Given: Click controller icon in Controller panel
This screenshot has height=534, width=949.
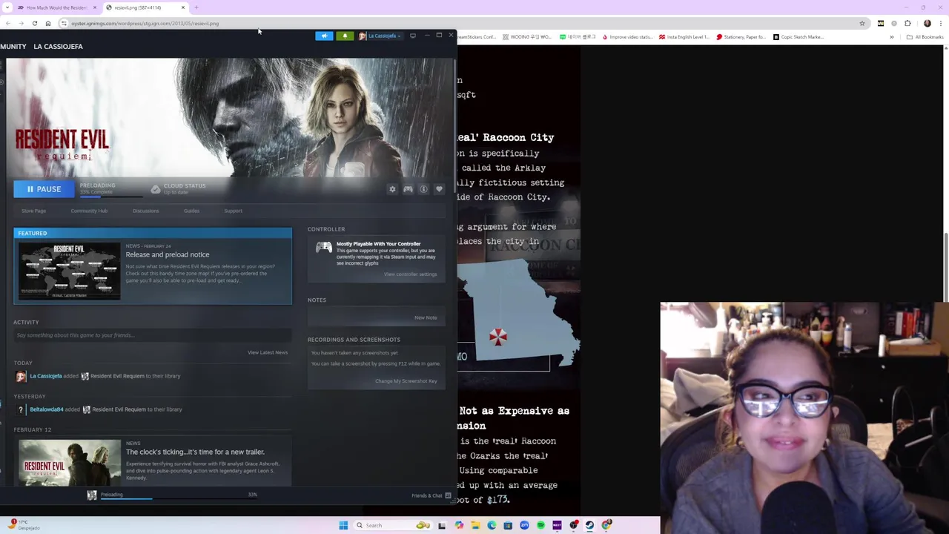Looking at the screenshot, I should [x=324, y=248].
